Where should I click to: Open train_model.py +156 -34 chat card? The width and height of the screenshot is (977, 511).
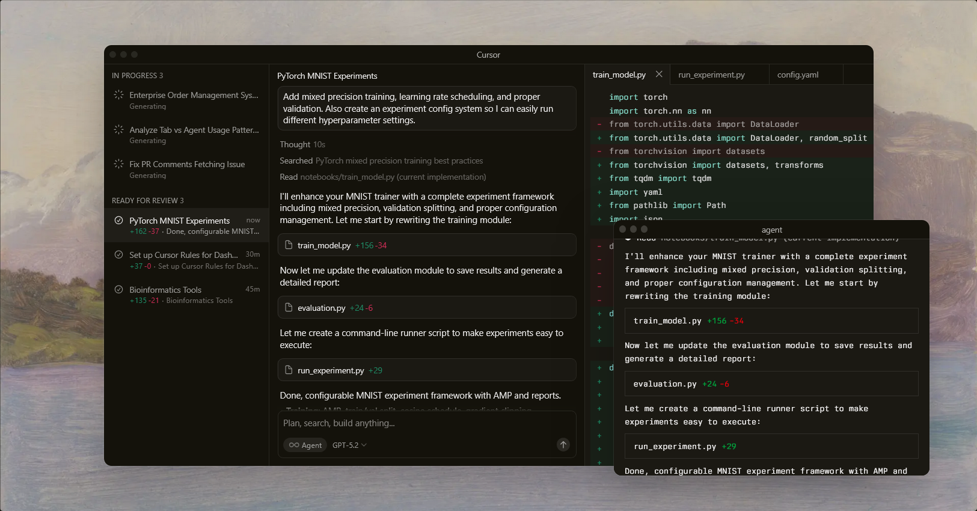427,245
